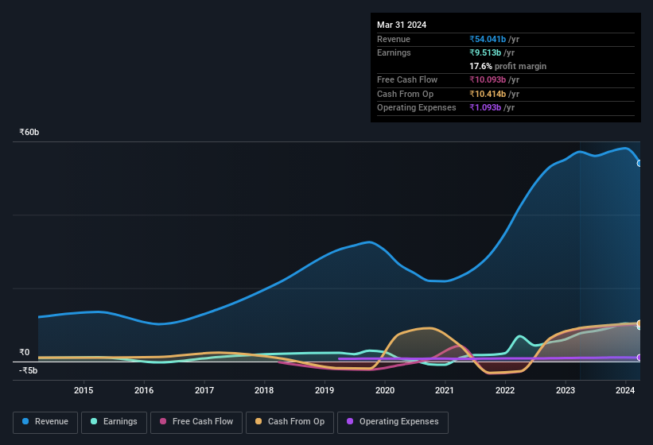This screenshot has height=445, width=653.
Task: Select the 2021 x-axis label
Action: pyautogui.click(x=445, y=390)
